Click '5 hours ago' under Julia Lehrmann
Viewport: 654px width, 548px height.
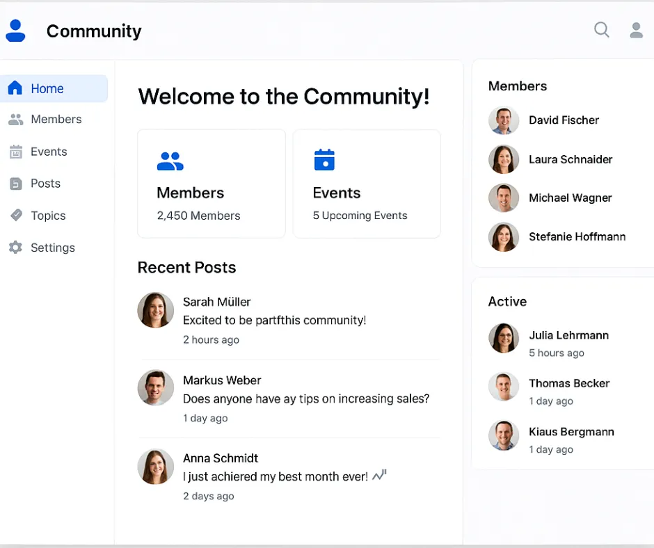point(557,353)
